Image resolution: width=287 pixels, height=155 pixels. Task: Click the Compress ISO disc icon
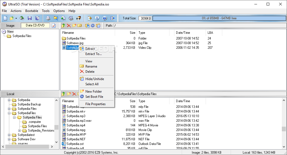tap(63, 18)
